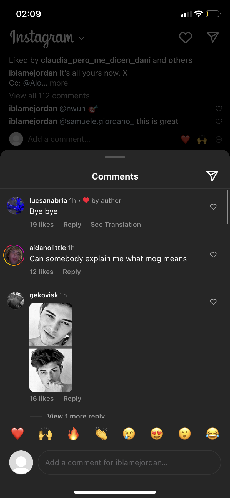The image size is (230, 498).
Task: Expand caption with "more" link
Action: point(59,83)
